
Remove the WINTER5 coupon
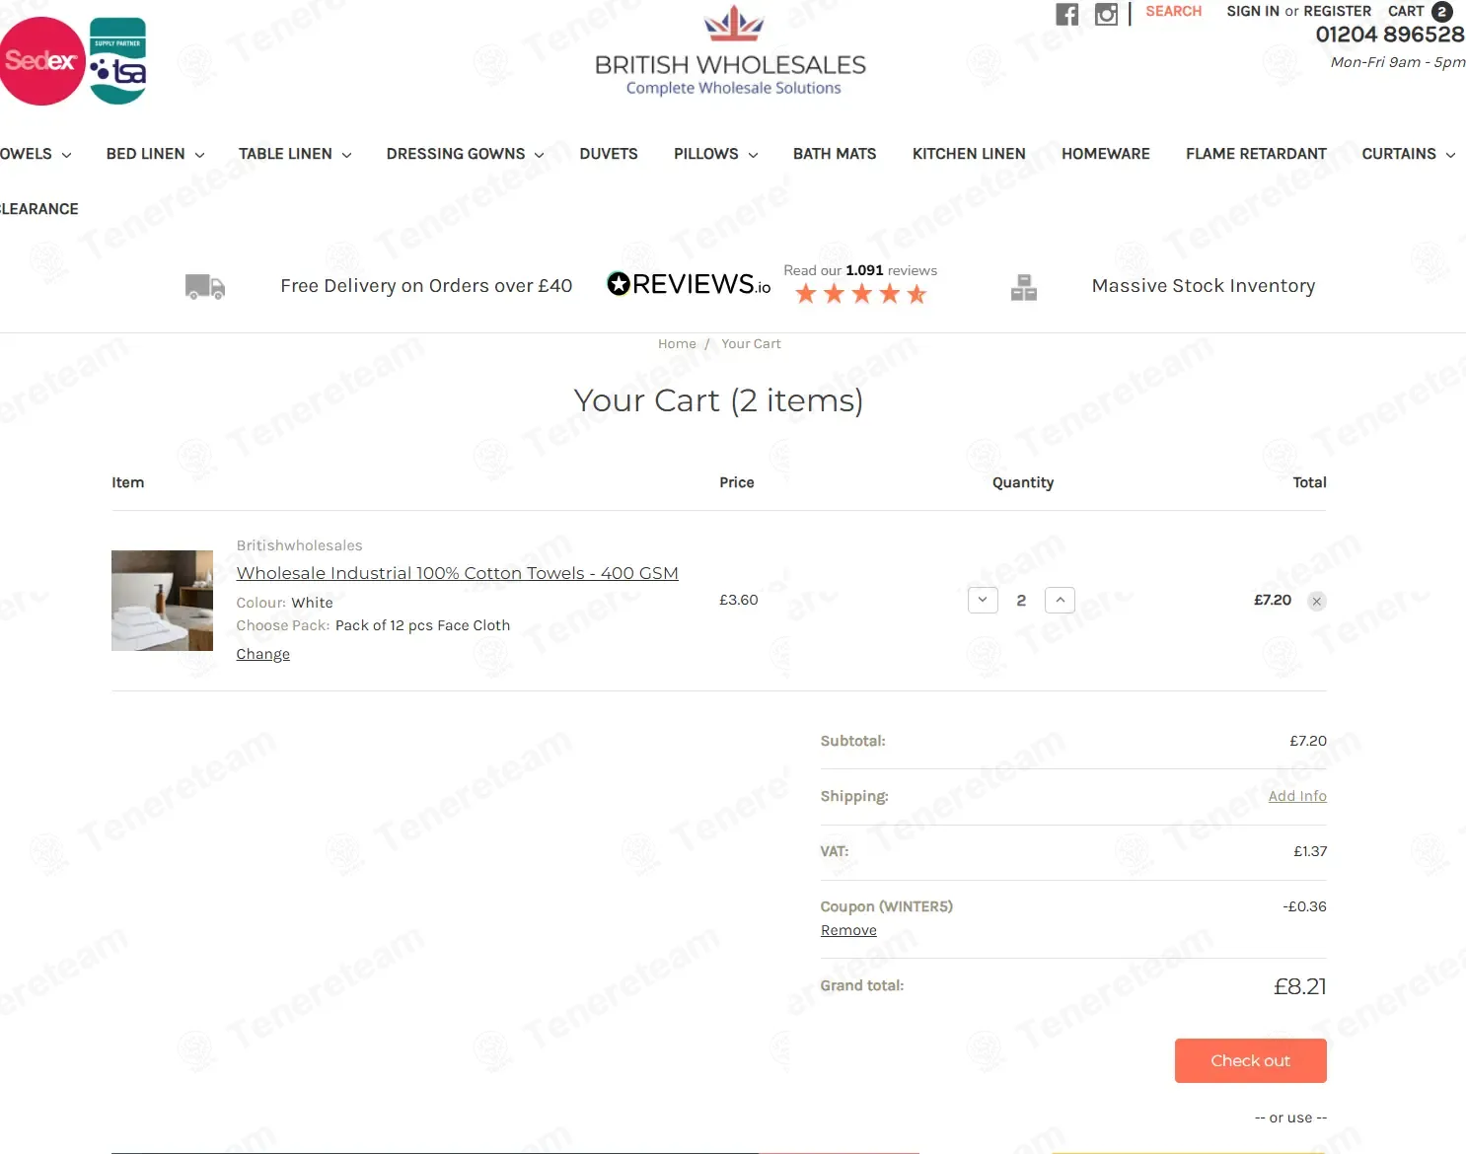click(848, 930)
